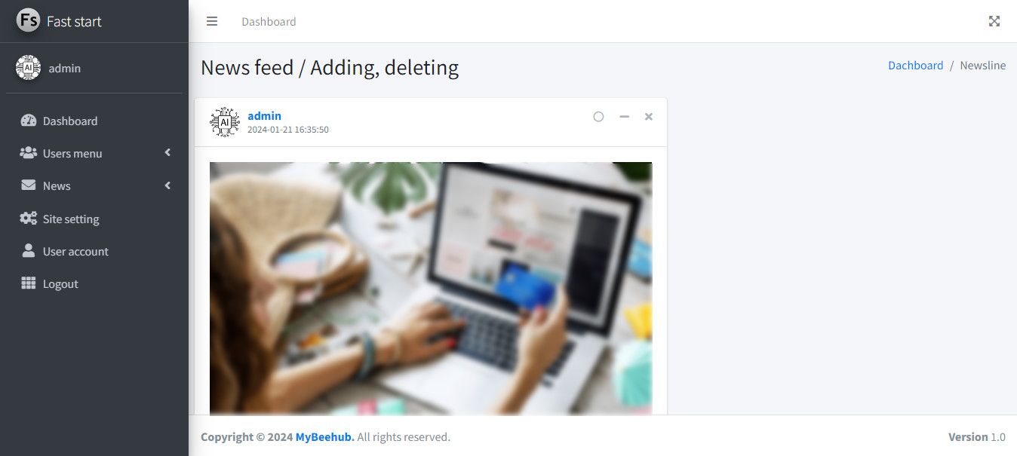The width and height of the screenshot is (1017, 456).
Task: Expand the Users menu chevron
Action: [167, 153]
